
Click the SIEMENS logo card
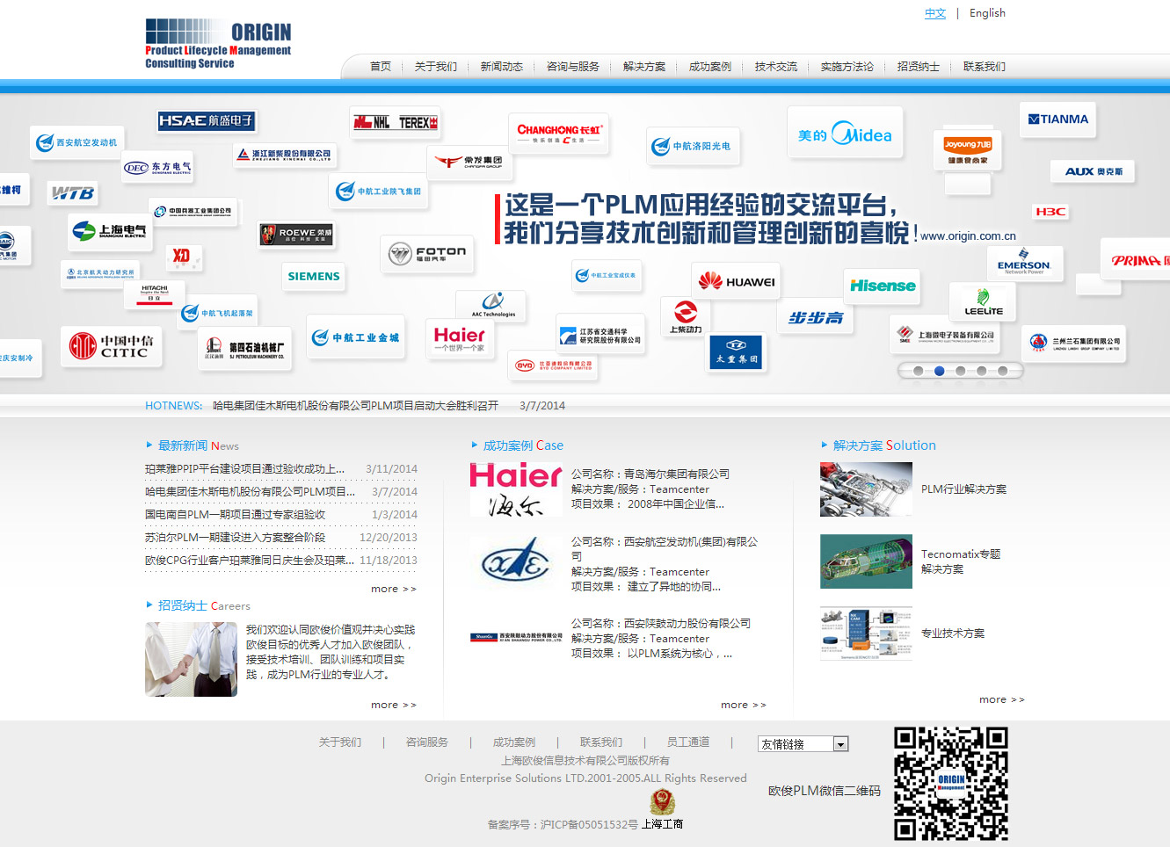click(x=314, y=276)
